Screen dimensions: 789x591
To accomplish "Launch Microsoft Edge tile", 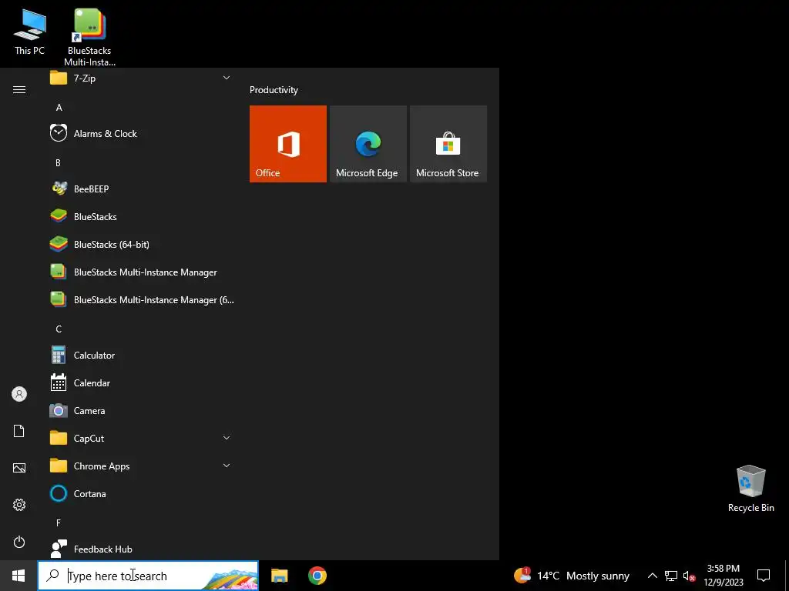I will [368, 144].
